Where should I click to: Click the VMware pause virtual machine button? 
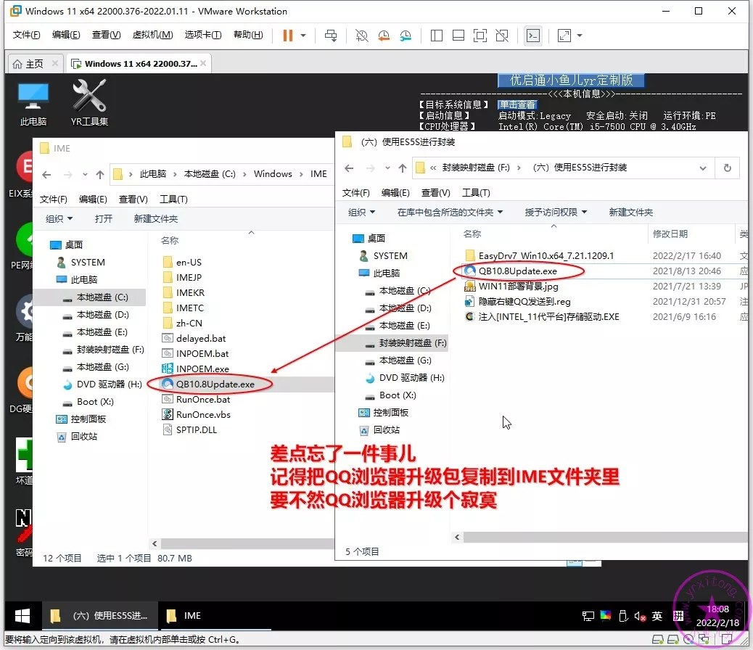click(x=288, y=36)
